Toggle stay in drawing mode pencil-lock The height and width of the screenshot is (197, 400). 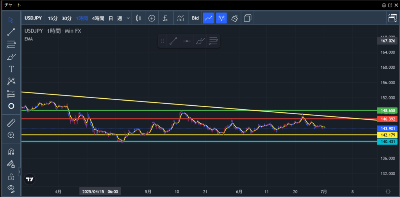tap(11, 164)
